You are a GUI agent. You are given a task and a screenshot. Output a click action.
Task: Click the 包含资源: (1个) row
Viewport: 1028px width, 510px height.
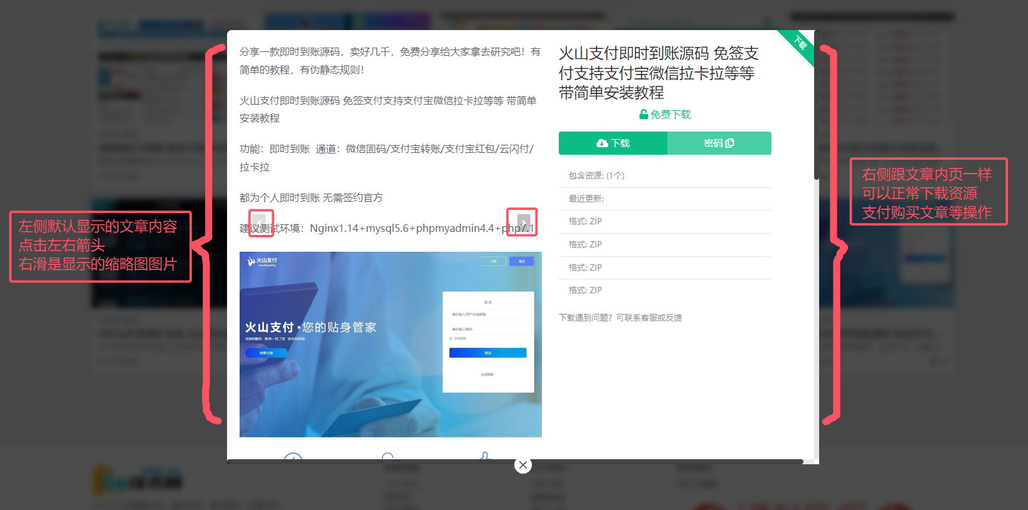(665, 175)
